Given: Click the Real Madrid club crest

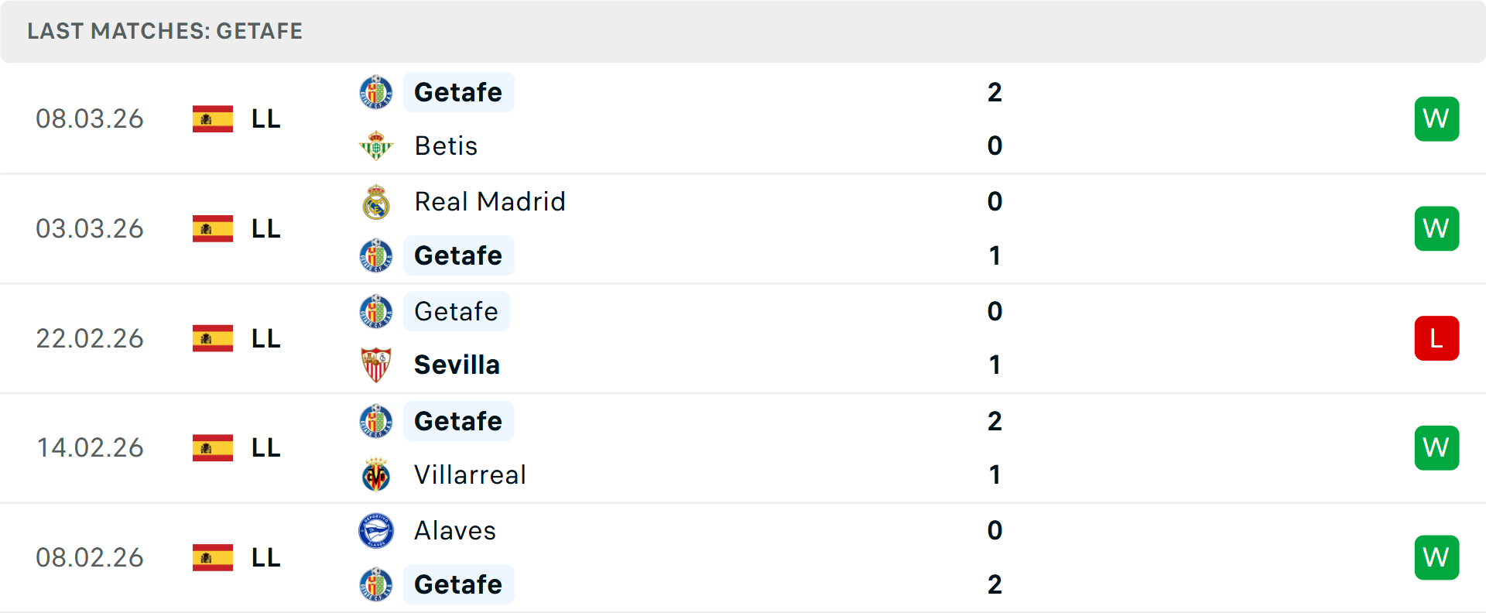Looking at the screenshot, I should coord(376,202).
